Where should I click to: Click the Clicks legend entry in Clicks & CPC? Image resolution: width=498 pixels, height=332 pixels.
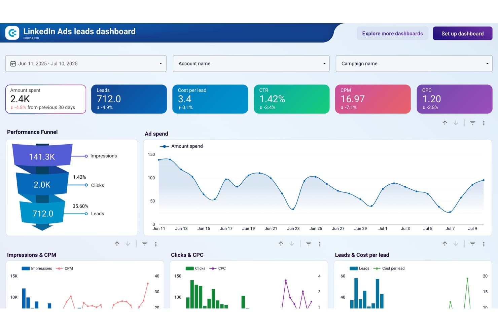[195, 268]
